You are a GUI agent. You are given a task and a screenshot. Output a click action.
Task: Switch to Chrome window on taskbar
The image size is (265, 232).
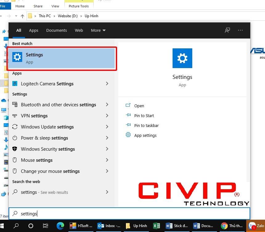(x=231, y=226)
